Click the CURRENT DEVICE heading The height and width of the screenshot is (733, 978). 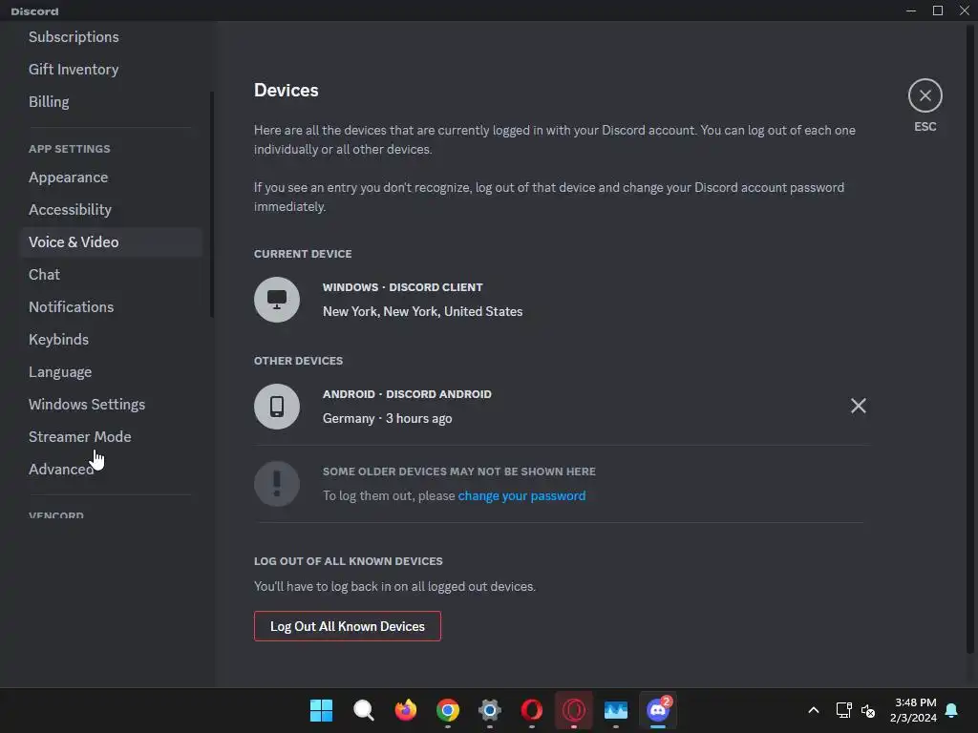[x=303, y=254]
